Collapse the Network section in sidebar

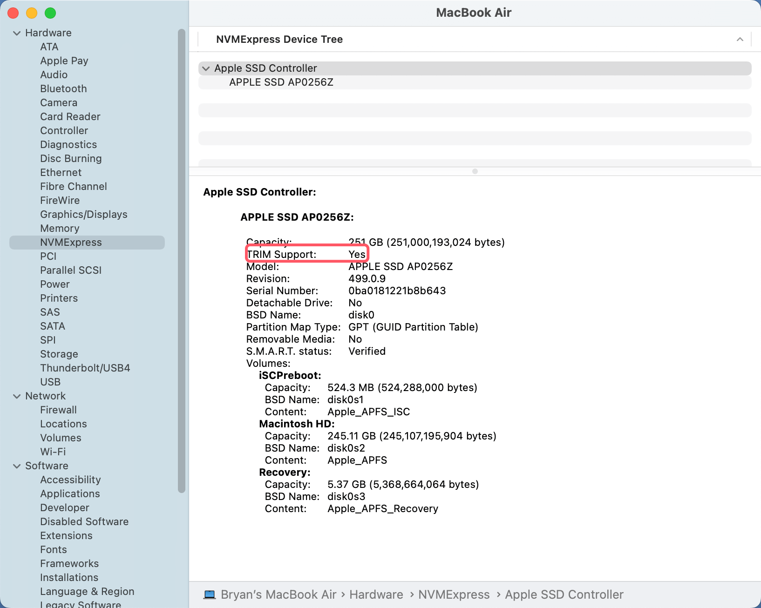(17, 396)
